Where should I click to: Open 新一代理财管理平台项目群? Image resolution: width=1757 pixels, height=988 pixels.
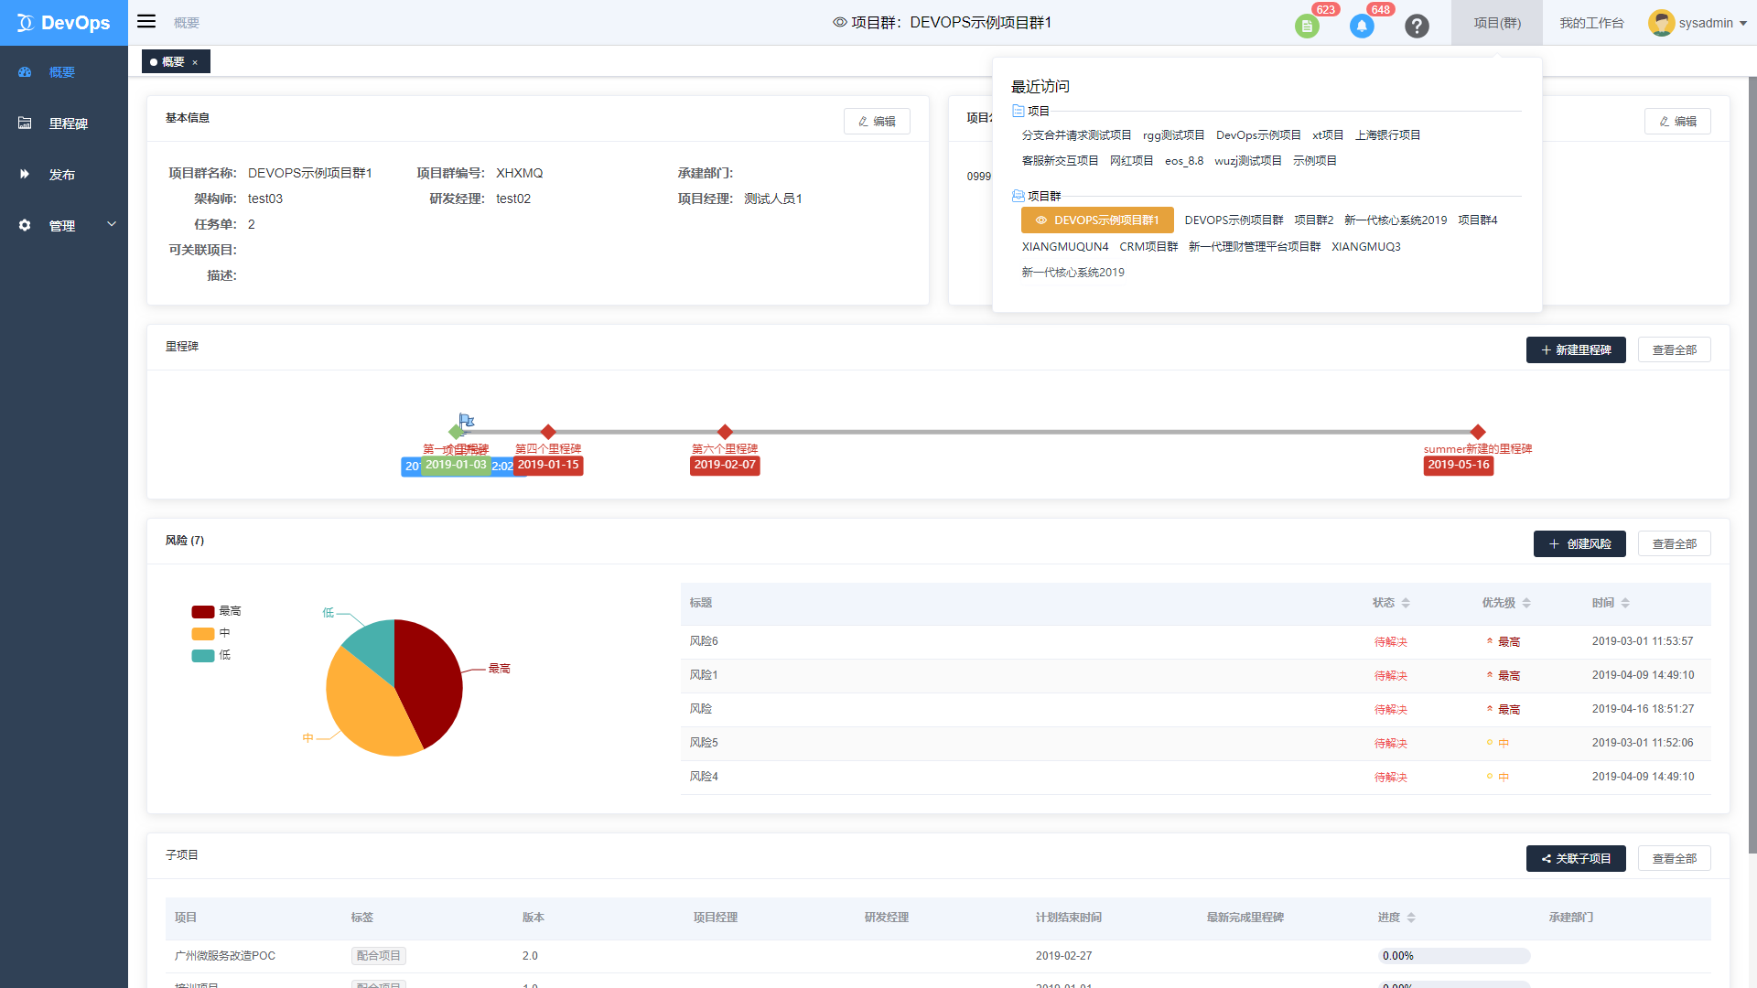point(1255,247)
